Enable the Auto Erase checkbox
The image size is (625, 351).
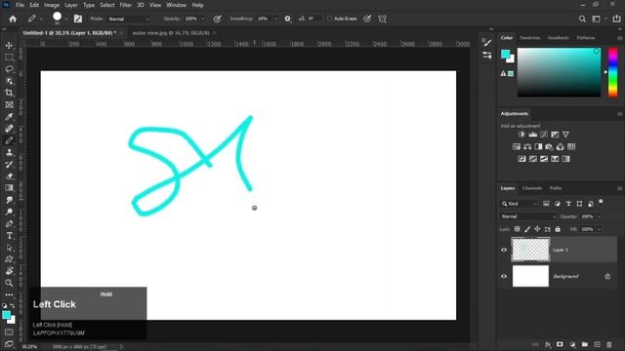click(x=330, y=19)
